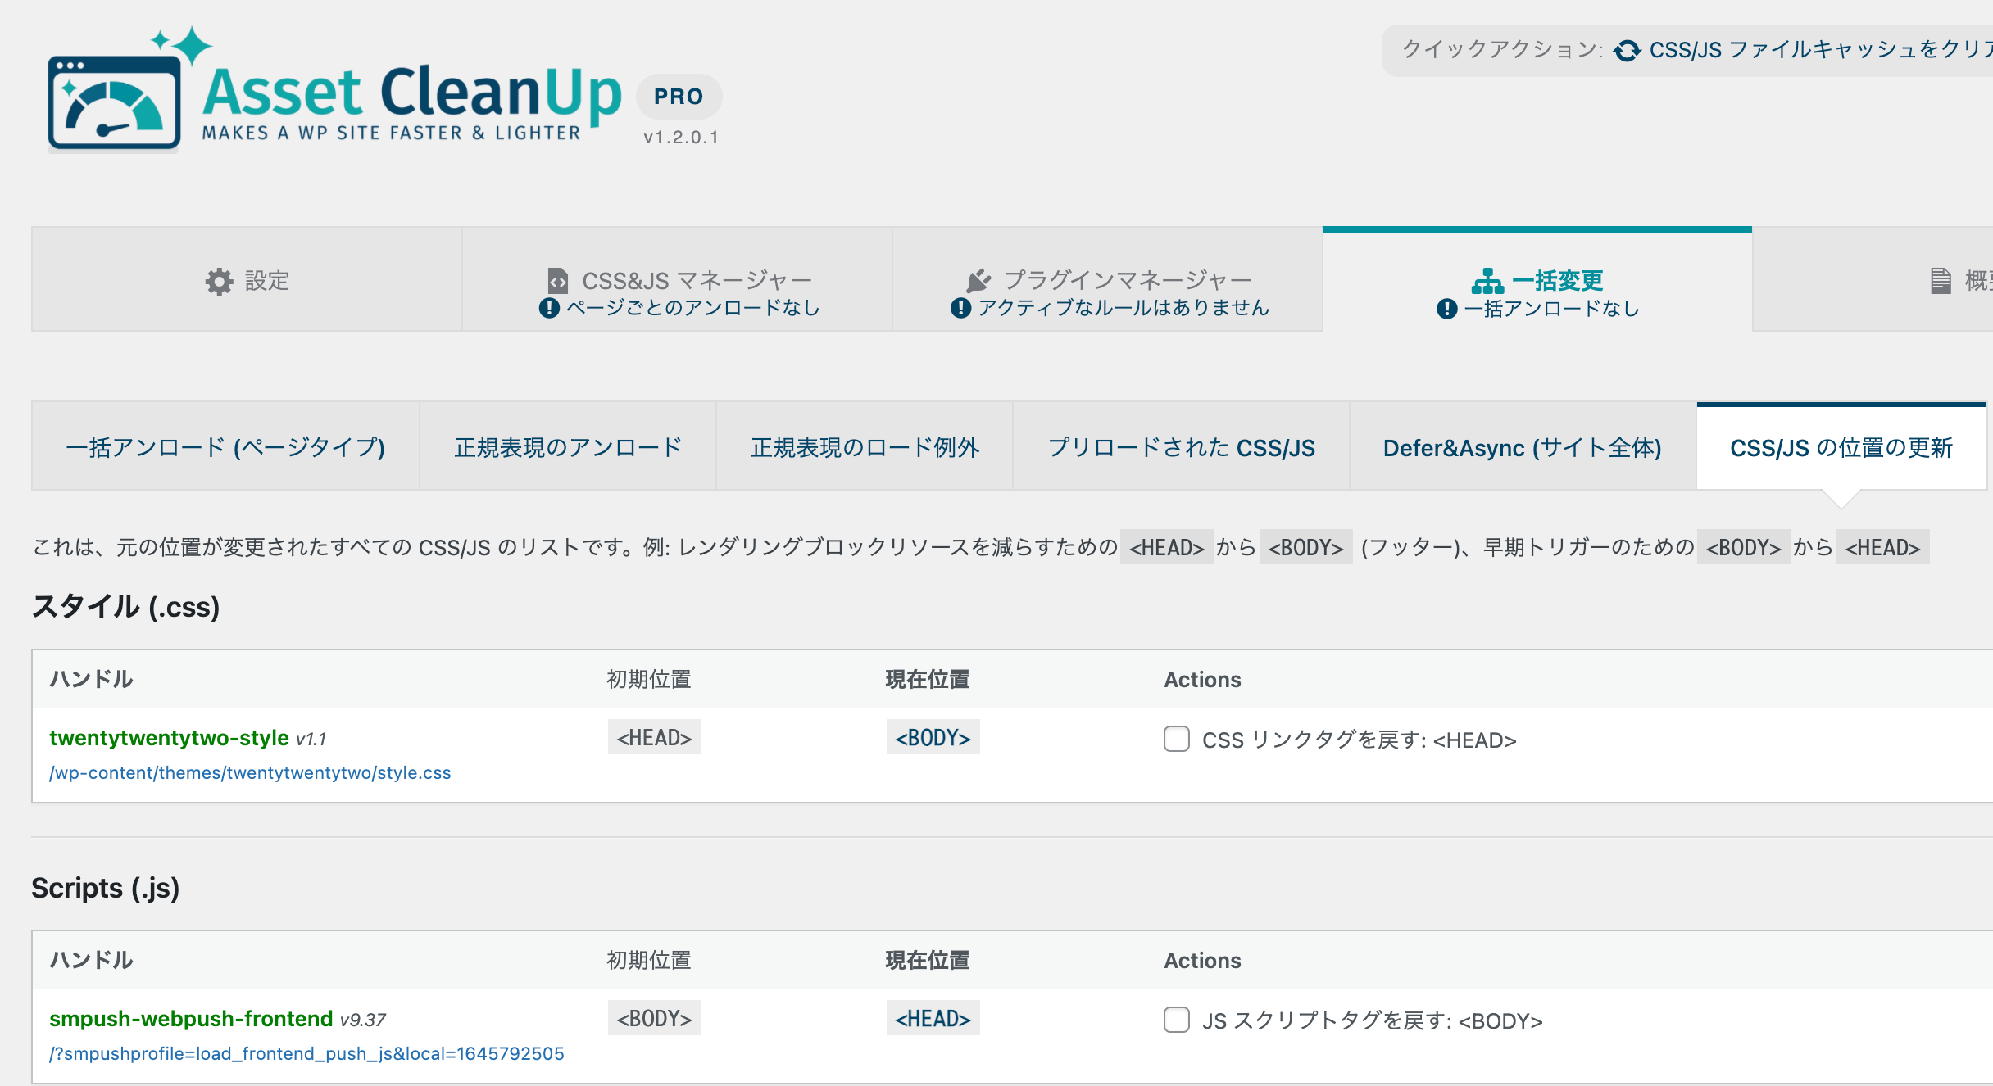Click the code file icon beside CSS&JS マネージャー
The height and width of the screenshot is (1086, 1993).
[x=557, y=281]
